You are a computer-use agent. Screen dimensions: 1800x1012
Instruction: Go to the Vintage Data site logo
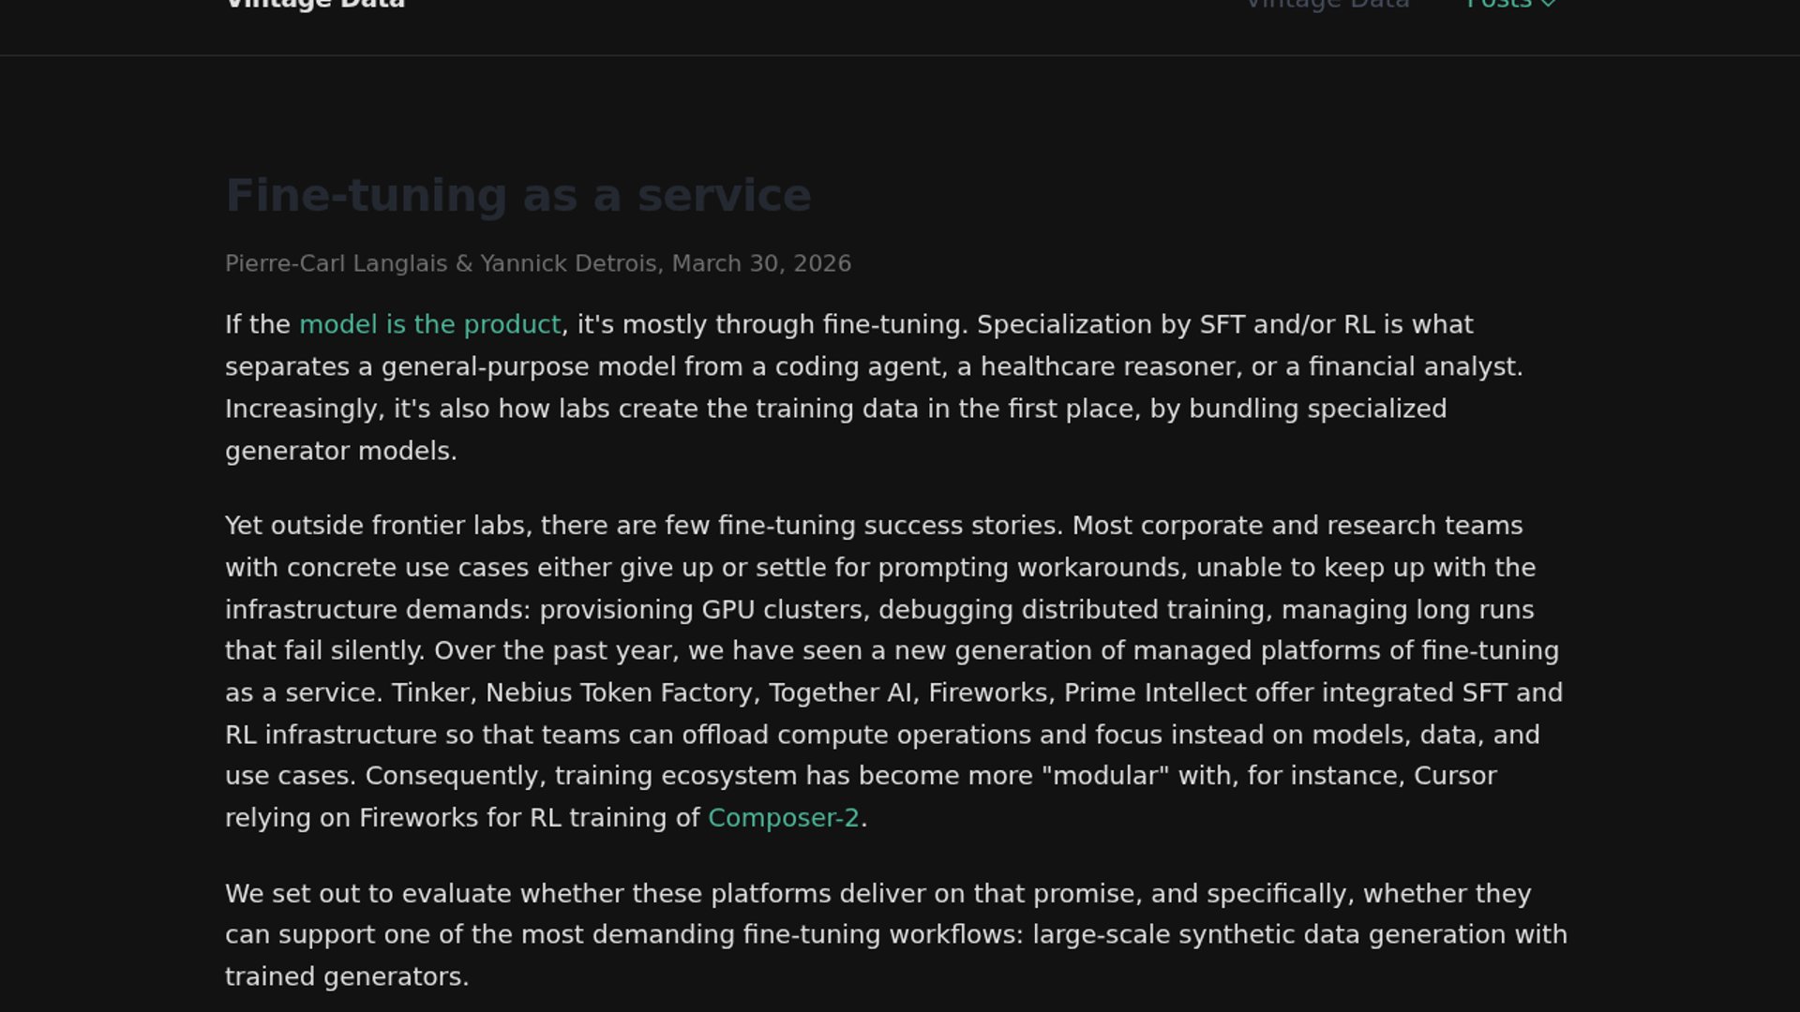pyautogui.click(x=315, y=4)
